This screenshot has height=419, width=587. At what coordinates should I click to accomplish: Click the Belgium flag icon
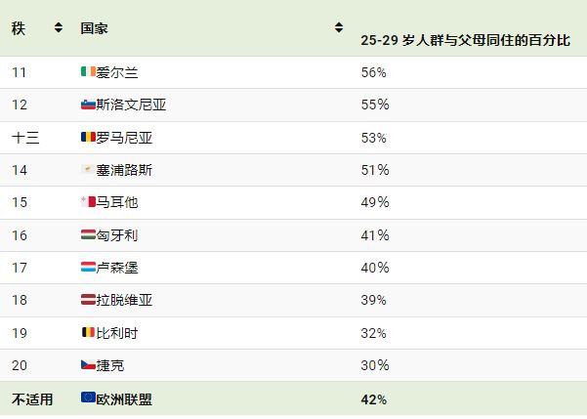coord(88,332)
